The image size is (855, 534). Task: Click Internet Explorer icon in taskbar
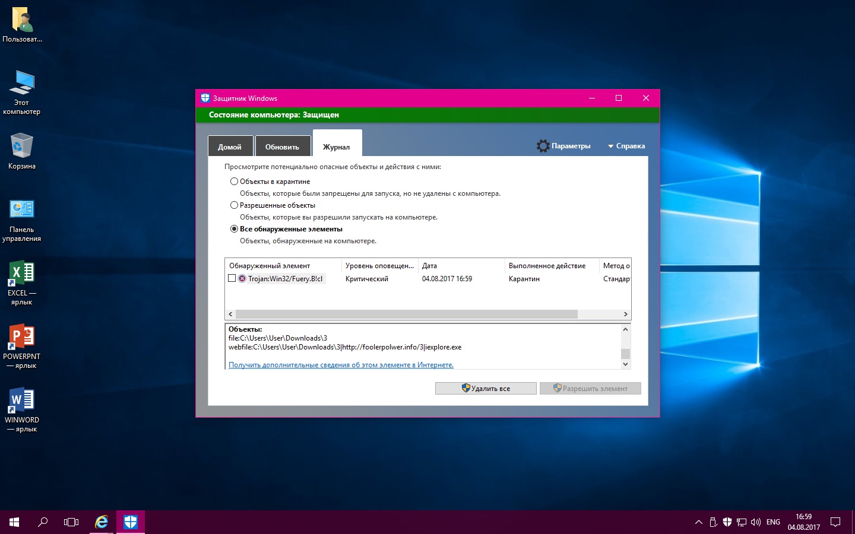[102, 522]
